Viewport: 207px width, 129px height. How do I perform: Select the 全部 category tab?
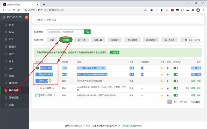[x=52, y=40]
